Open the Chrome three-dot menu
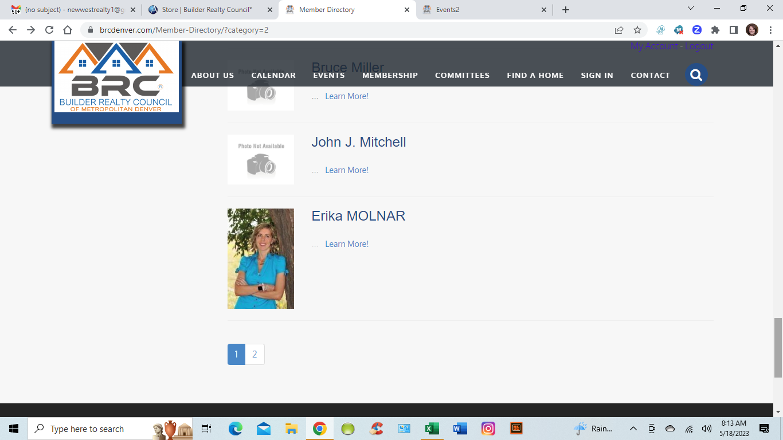 pos(770,30)
